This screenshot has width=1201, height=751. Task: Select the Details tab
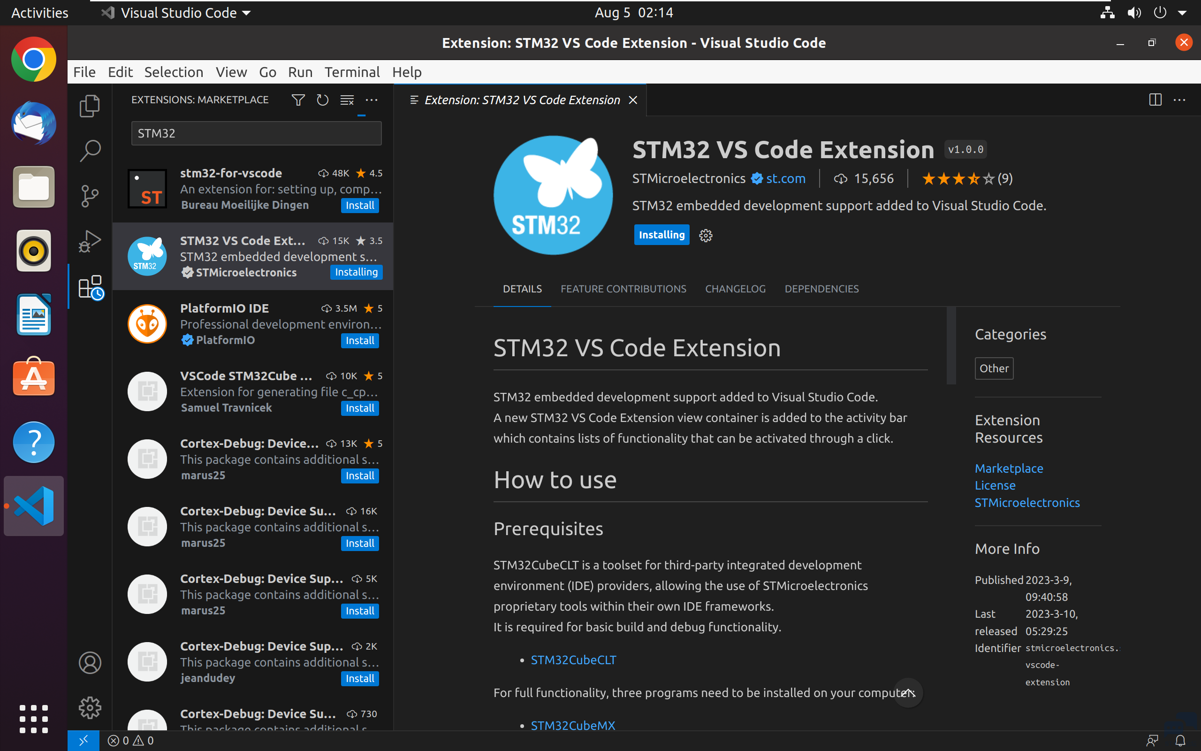522,289
